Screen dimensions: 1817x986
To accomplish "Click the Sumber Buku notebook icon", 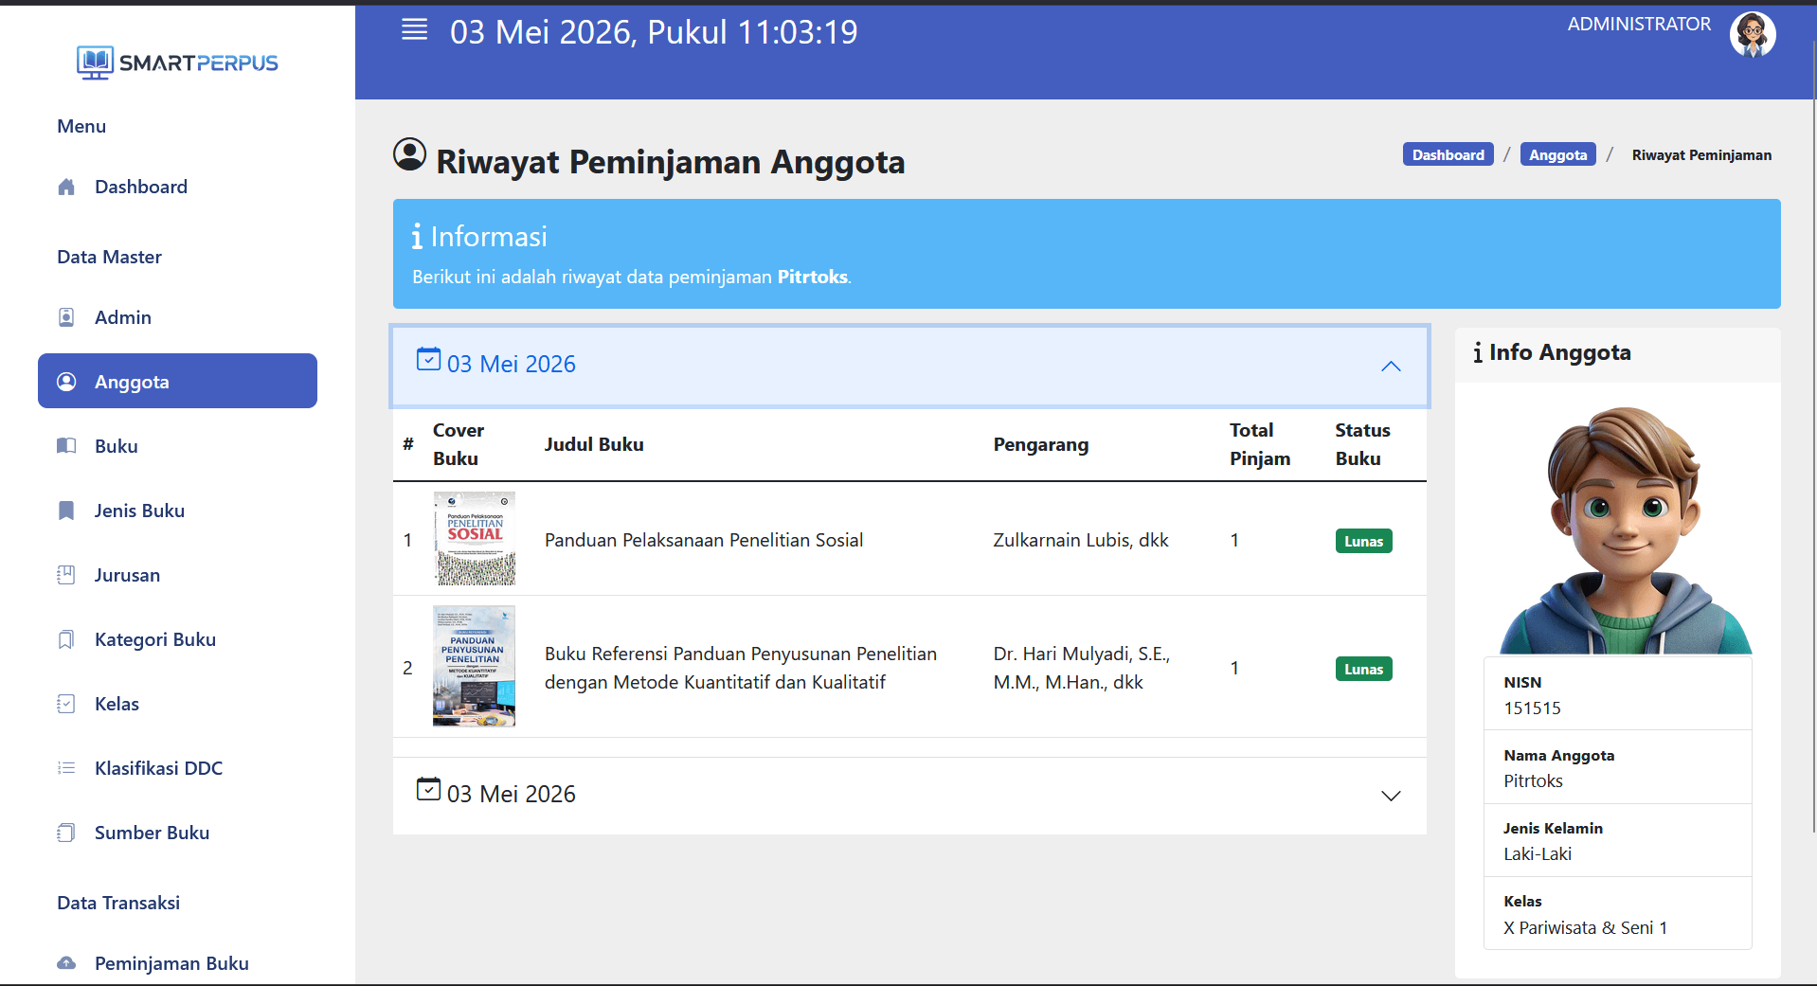I will [x=66, y=833].
